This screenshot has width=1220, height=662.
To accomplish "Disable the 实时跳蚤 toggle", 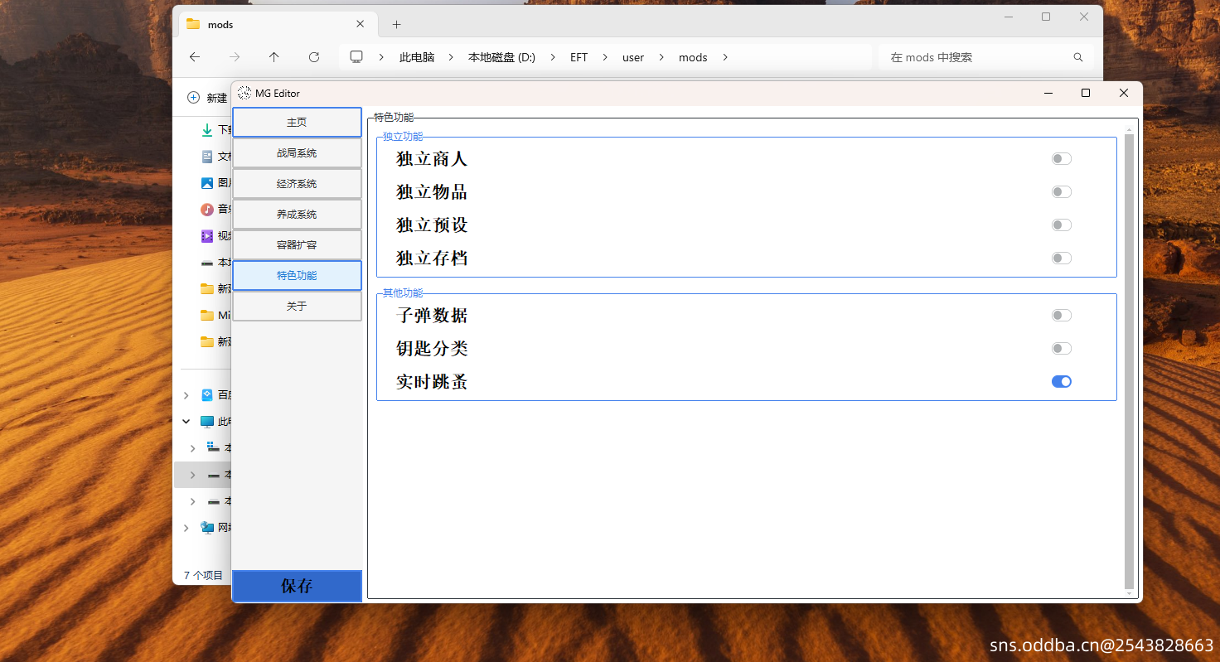I will point(1062,382).
